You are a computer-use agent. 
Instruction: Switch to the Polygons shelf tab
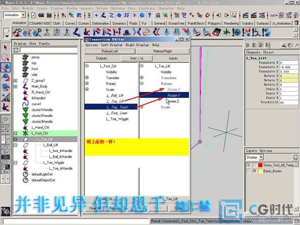point(214,23)
